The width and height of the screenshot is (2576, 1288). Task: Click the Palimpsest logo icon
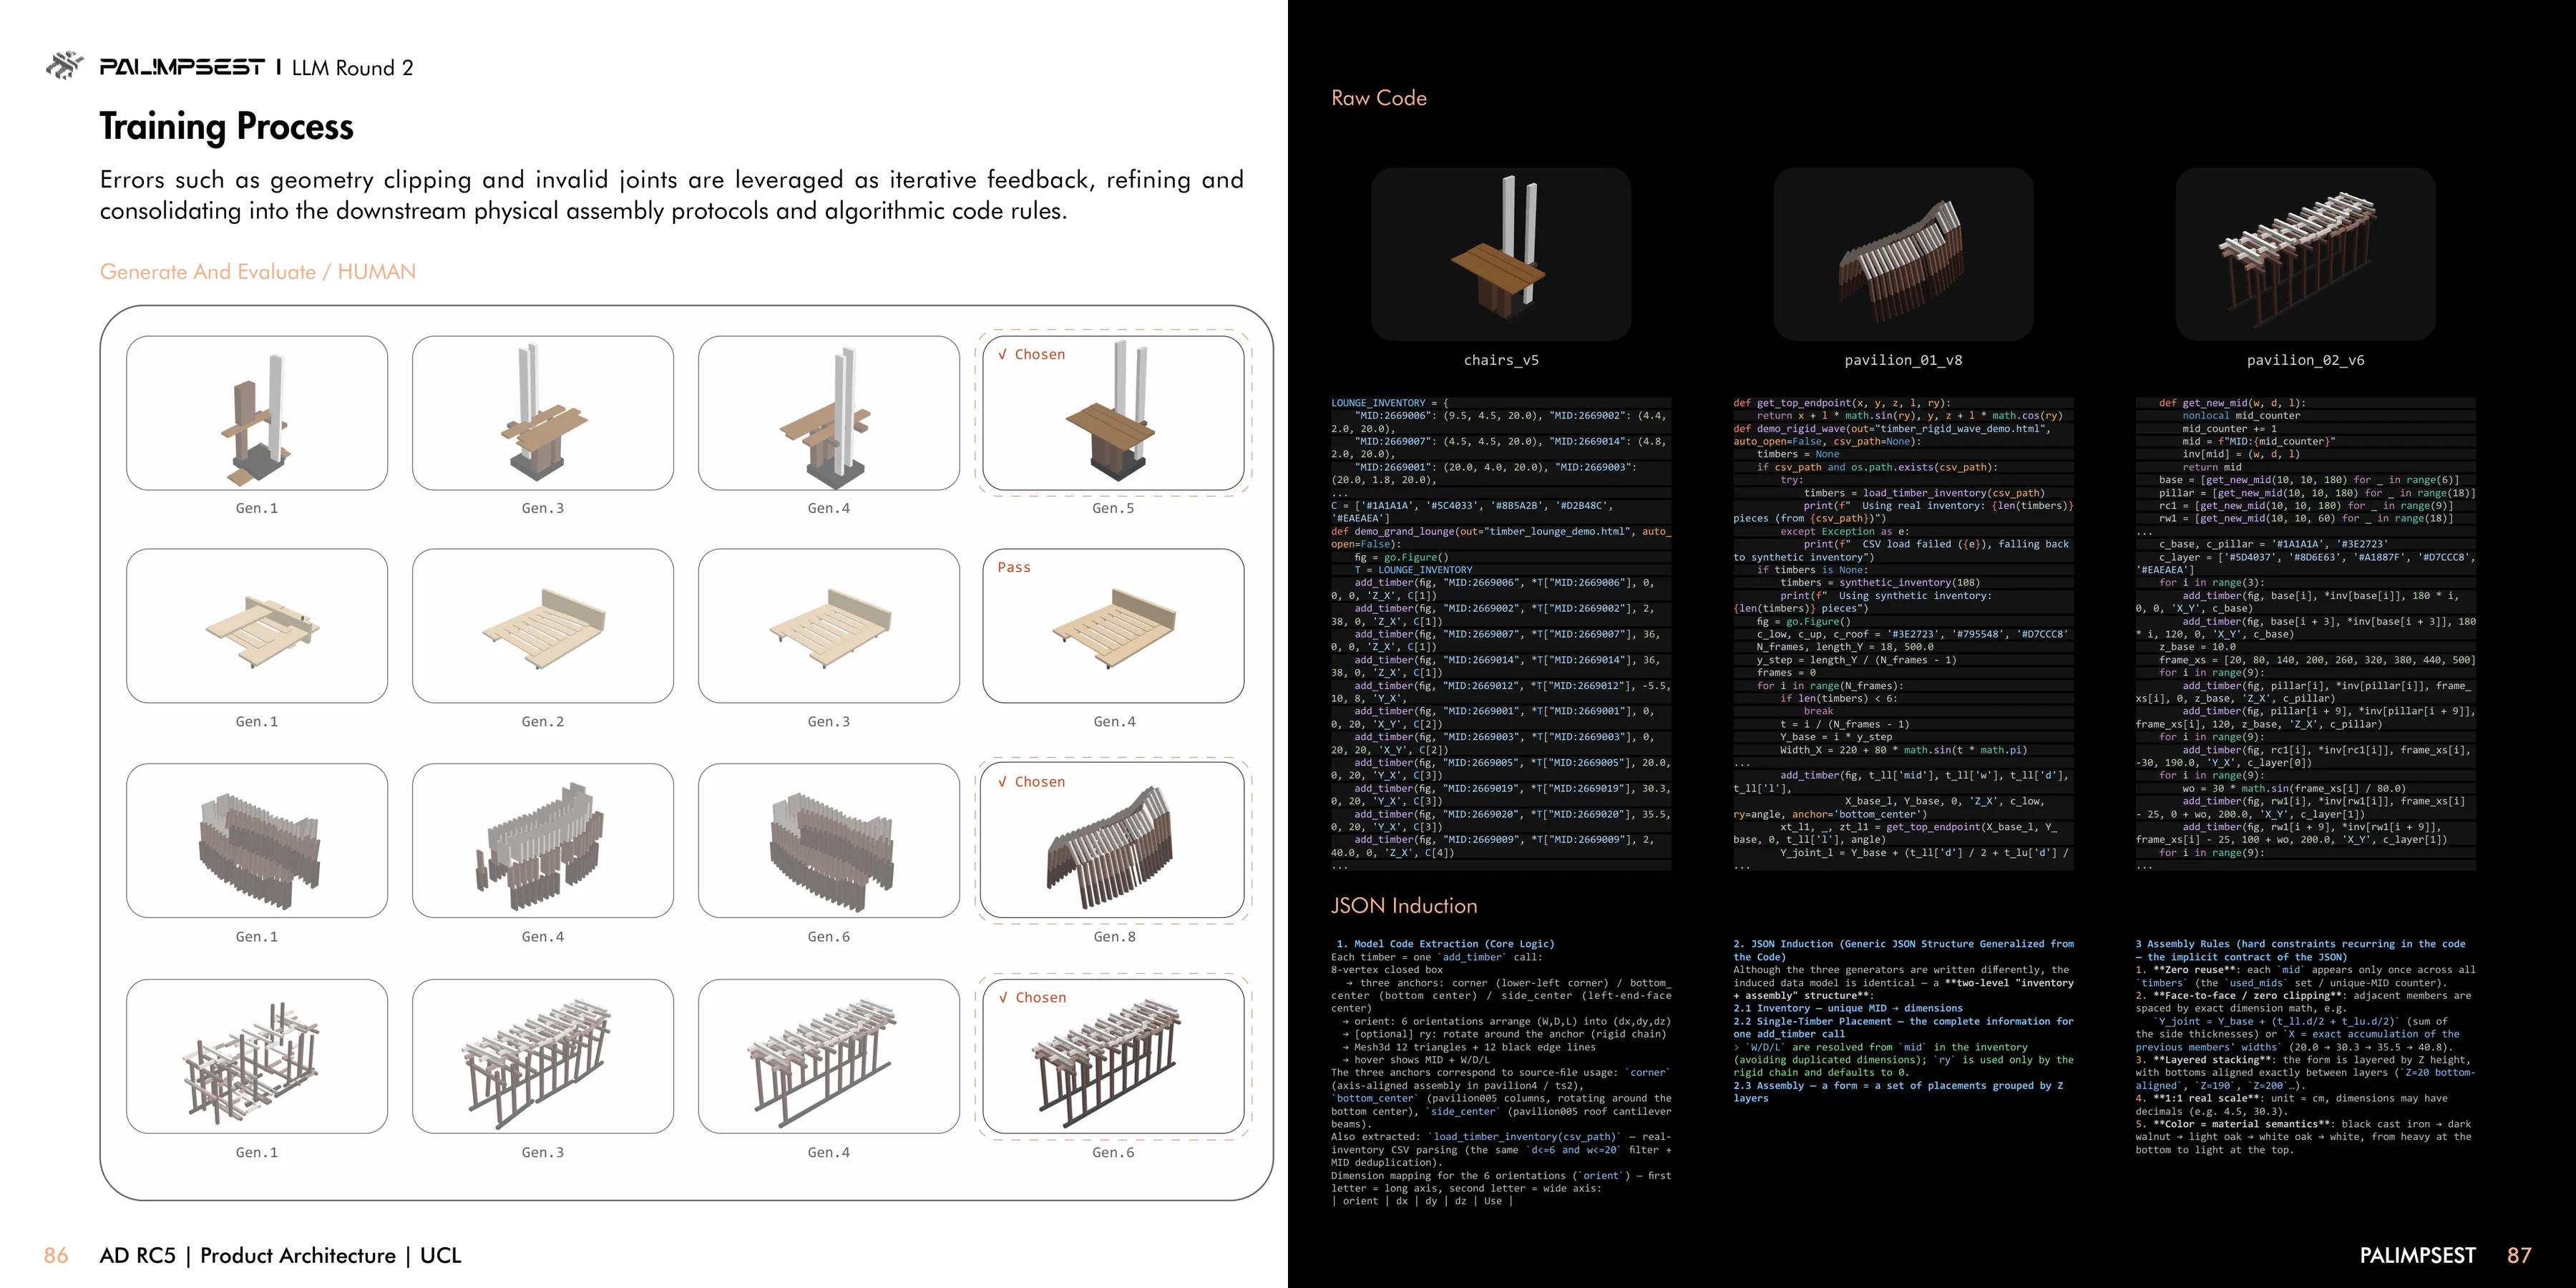pos(65,66)
